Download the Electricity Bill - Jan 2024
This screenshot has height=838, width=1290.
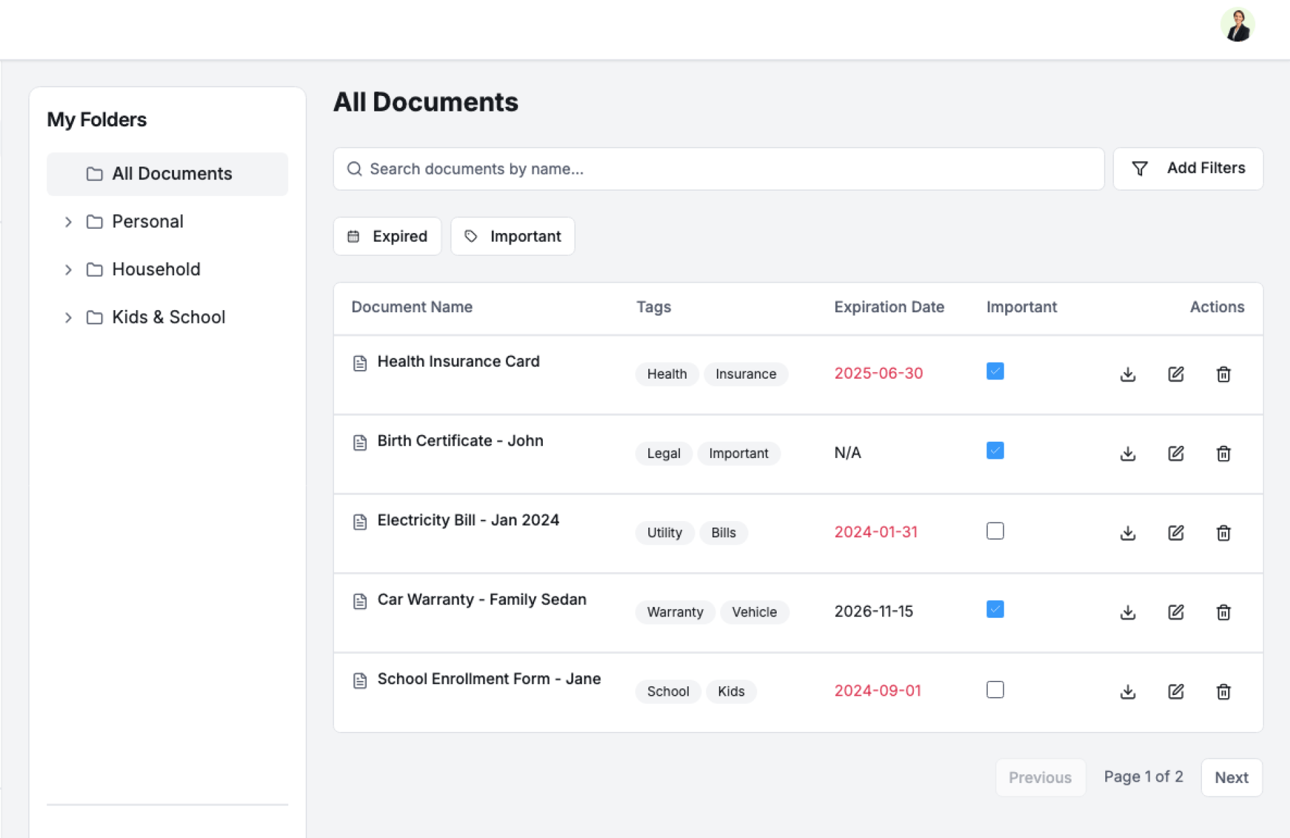(x=1127, y=532)
